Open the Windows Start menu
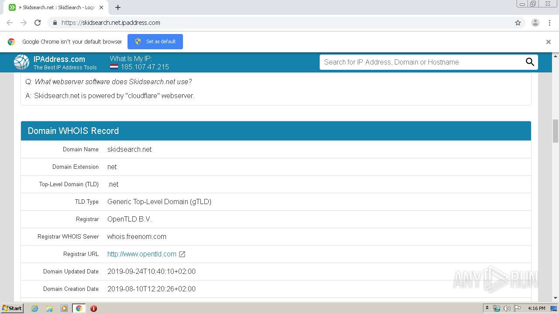559x314 pixels. [12, 308]
